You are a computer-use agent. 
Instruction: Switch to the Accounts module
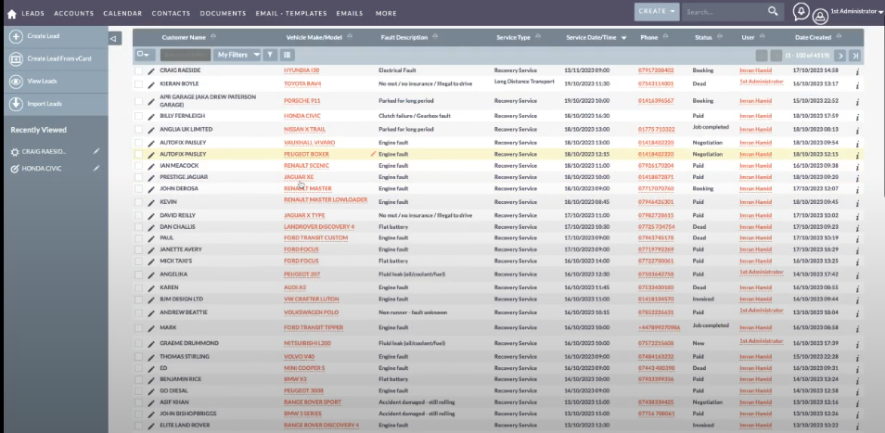pos(73,13)
